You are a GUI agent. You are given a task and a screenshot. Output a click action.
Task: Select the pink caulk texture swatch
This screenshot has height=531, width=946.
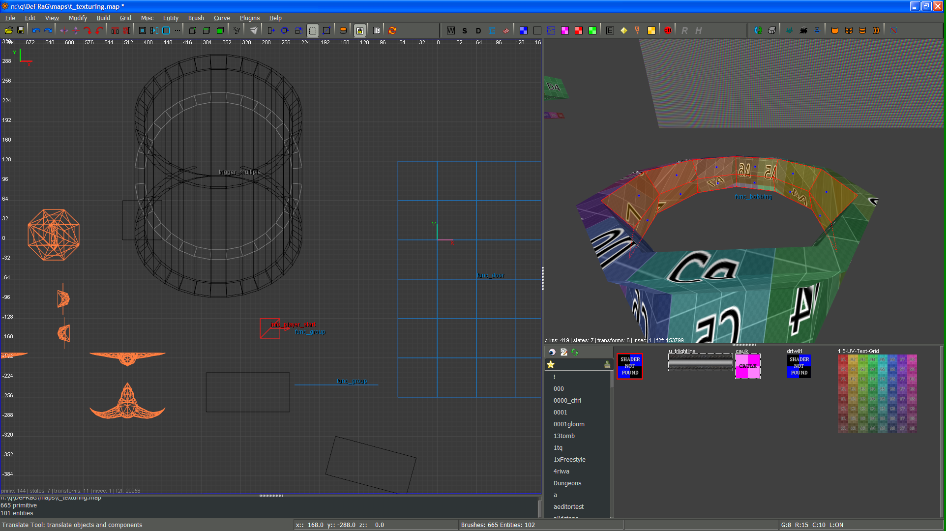(x=747, y=366)
